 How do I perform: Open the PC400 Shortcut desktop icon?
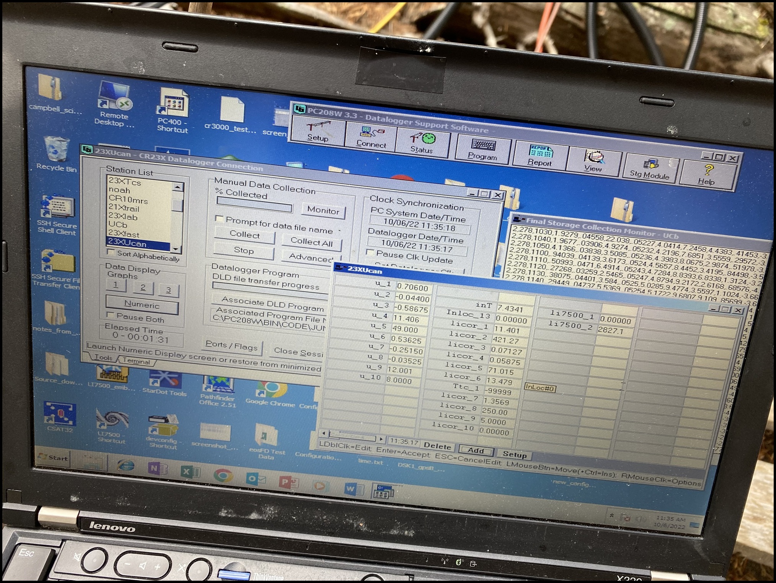pos(173,110)
